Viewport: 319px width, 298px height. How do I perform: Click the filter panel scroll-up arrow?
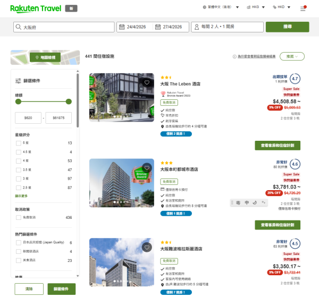[x=78, y=71]
